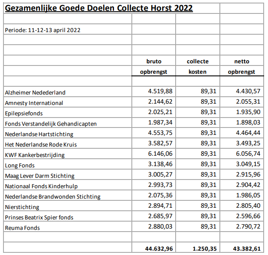268x255 pixels.
Task: Select the title 'Gezamenlijke Goede Doelen Collecte Horst 2022'
Action: pos(99,8)
